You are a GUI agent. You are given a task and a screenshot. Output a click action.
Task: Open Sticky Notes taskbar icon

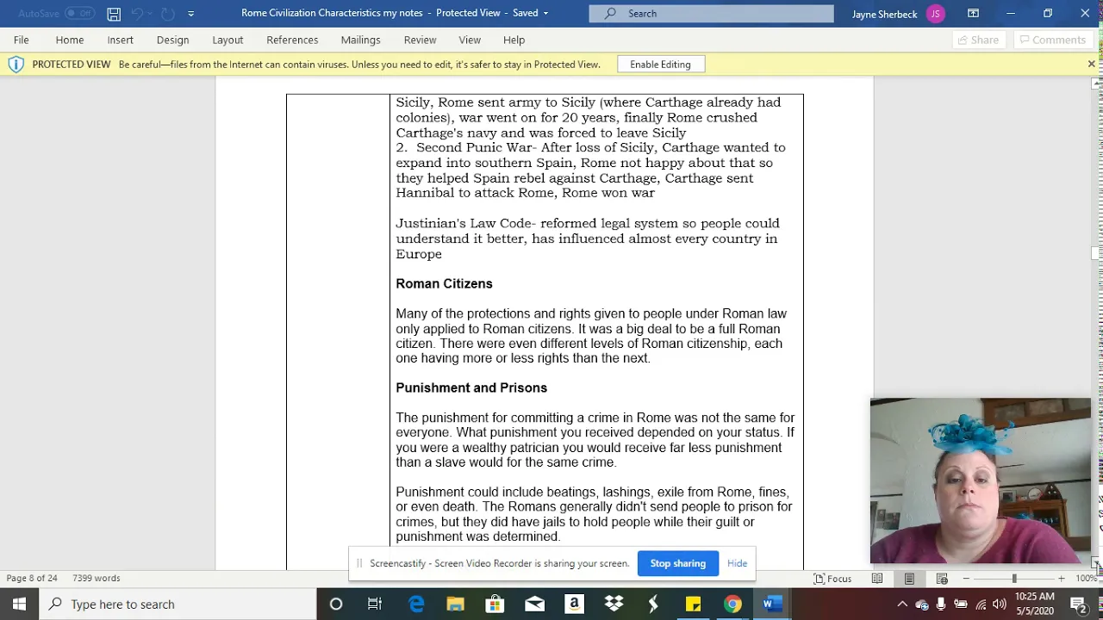coord(693,604)
